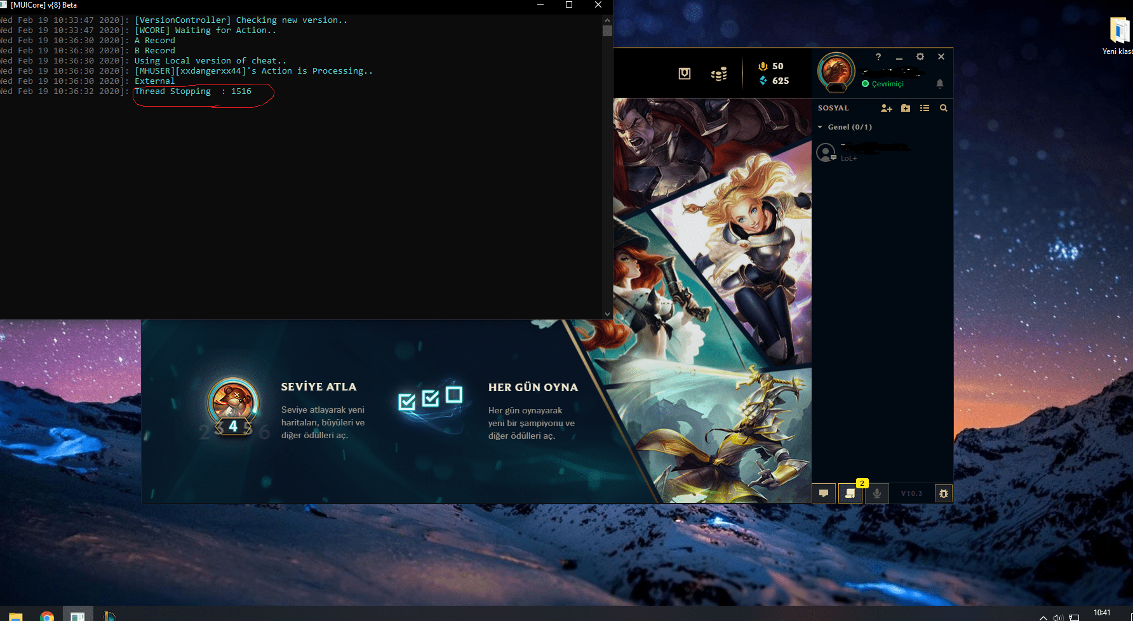This screenshot has width=1133, height=621.
Task: Click the 'B Record' console line
Action: click(x=155, y=51)
